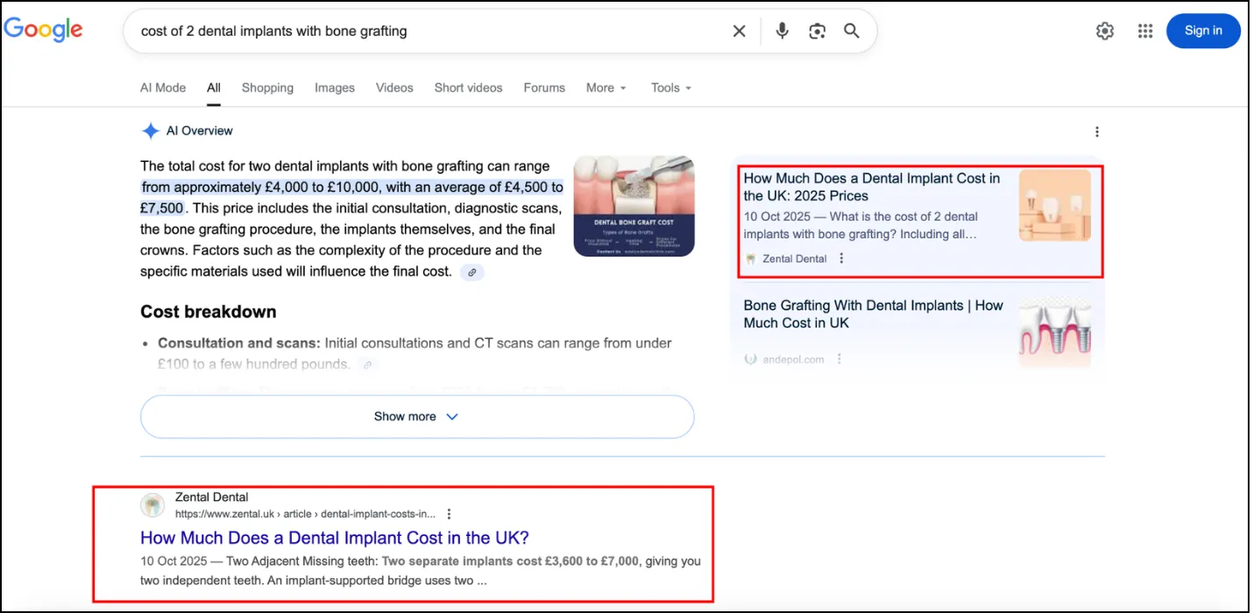This screenshot has height=613, width=1255.
Task: Open 'How Much Does a Dental Implant Cost in the UK?' result
Action: click(x=335, y=538)
